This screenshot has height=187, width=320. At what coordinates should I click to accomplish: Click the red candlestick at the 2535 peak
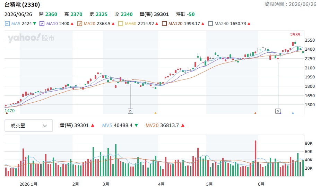click(293, 44)
